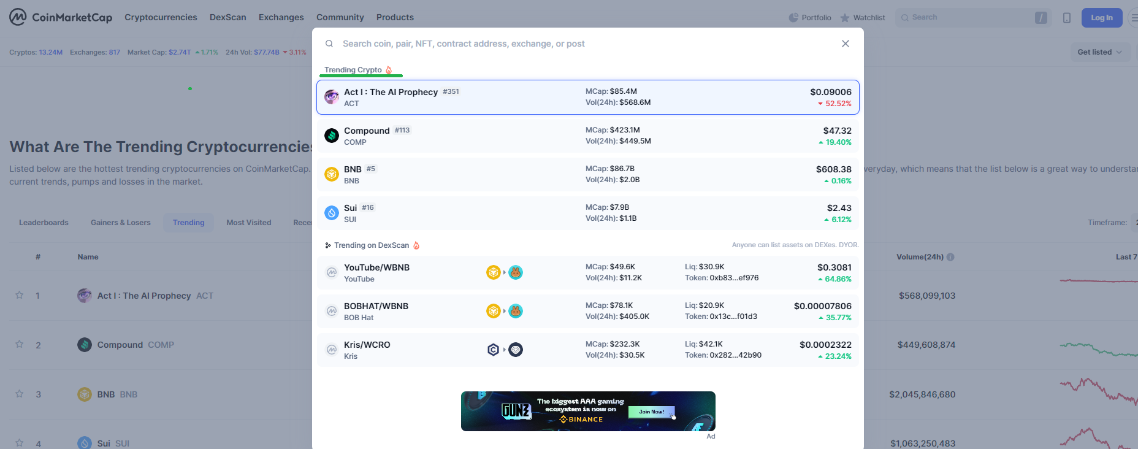Click the CoinMarketCap logo
The image size is (1138, 449).
click(x=61, y=17)
